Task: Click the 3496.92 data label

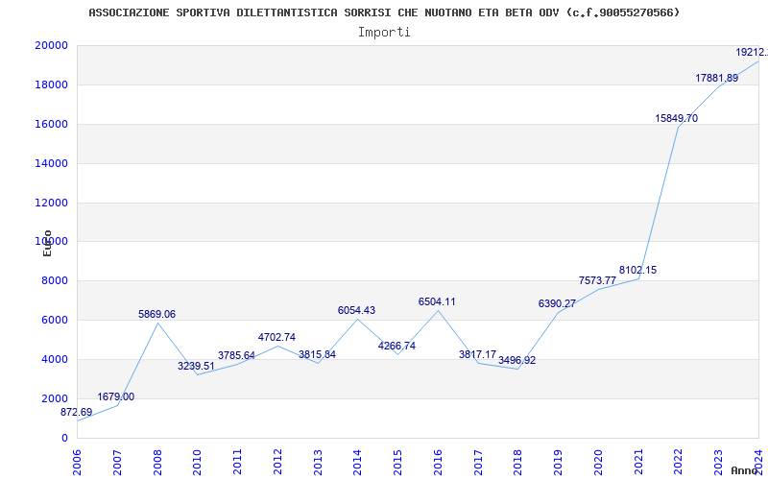Action: [x=517, y=361]
